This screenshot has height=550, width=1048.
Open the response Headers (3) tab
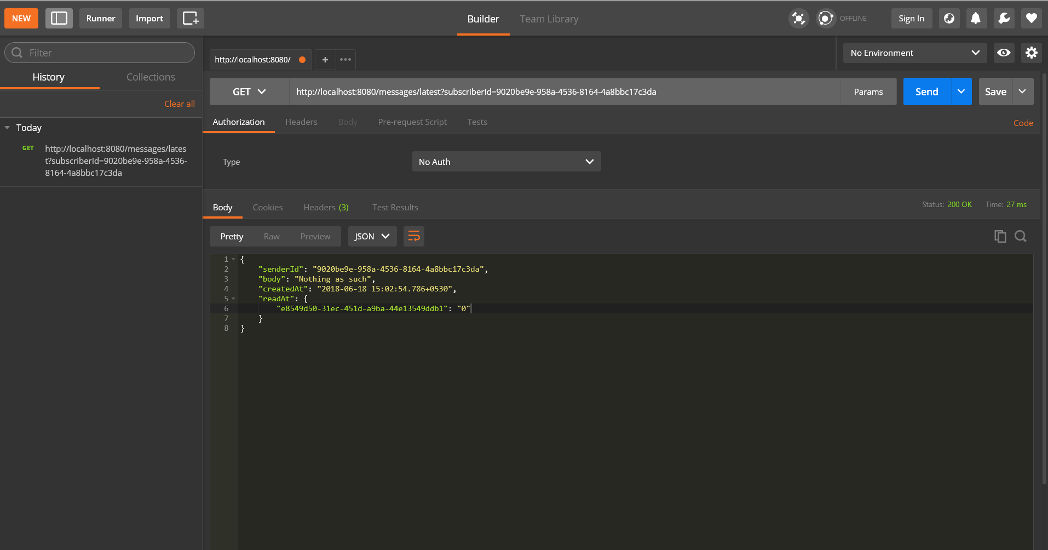(x=326, y=207)
